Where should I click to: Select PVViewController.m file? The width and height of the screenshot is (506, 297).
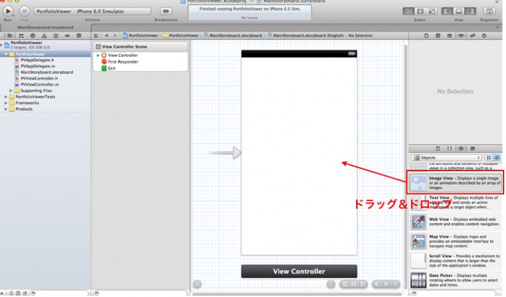click(39, 85)
